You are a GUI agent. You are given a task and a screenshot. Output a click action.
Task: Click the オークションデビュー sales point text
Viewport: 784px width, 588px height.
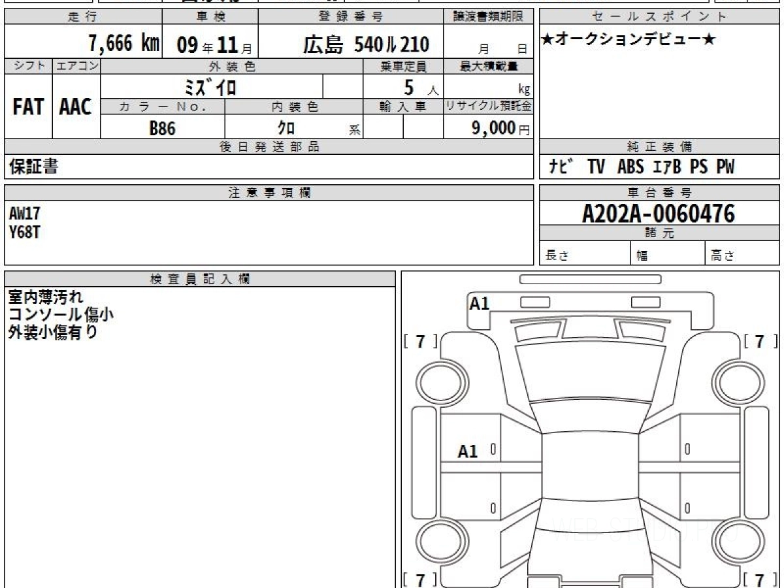[629, 41]
